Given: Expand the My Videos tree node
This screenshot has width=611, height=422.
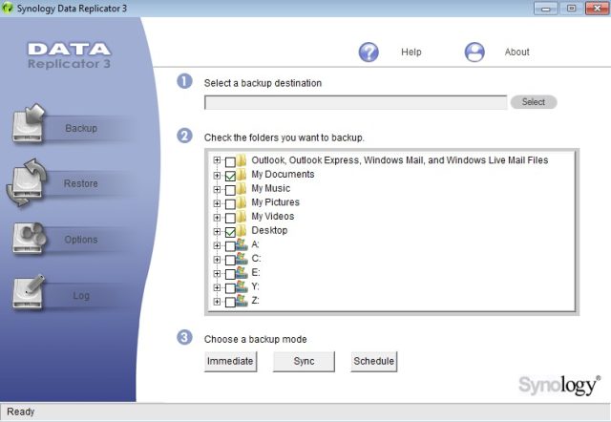Looking at the screenshot, I should point(217,218).
